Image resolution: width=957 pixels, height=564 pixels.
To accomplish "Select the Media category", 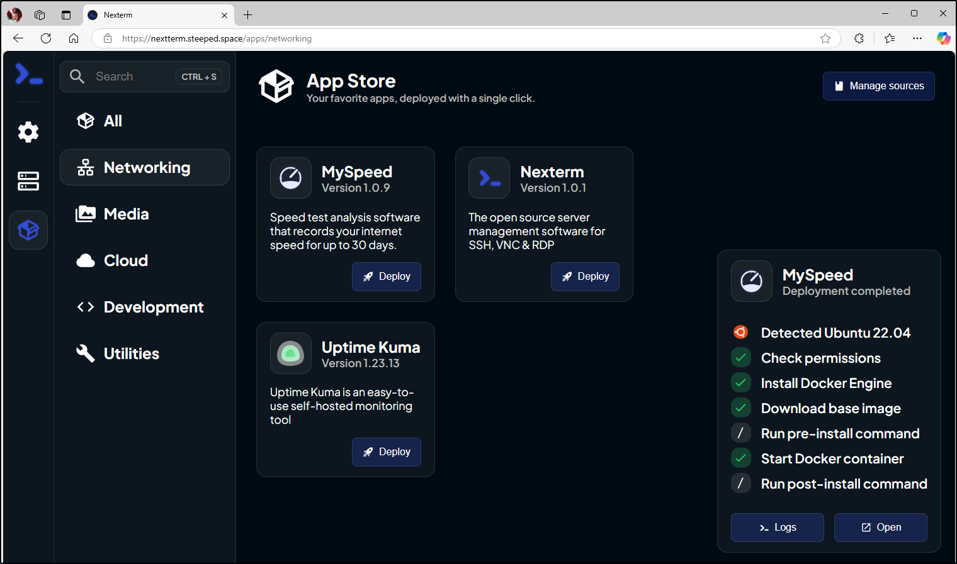I will tap(145, 214).
